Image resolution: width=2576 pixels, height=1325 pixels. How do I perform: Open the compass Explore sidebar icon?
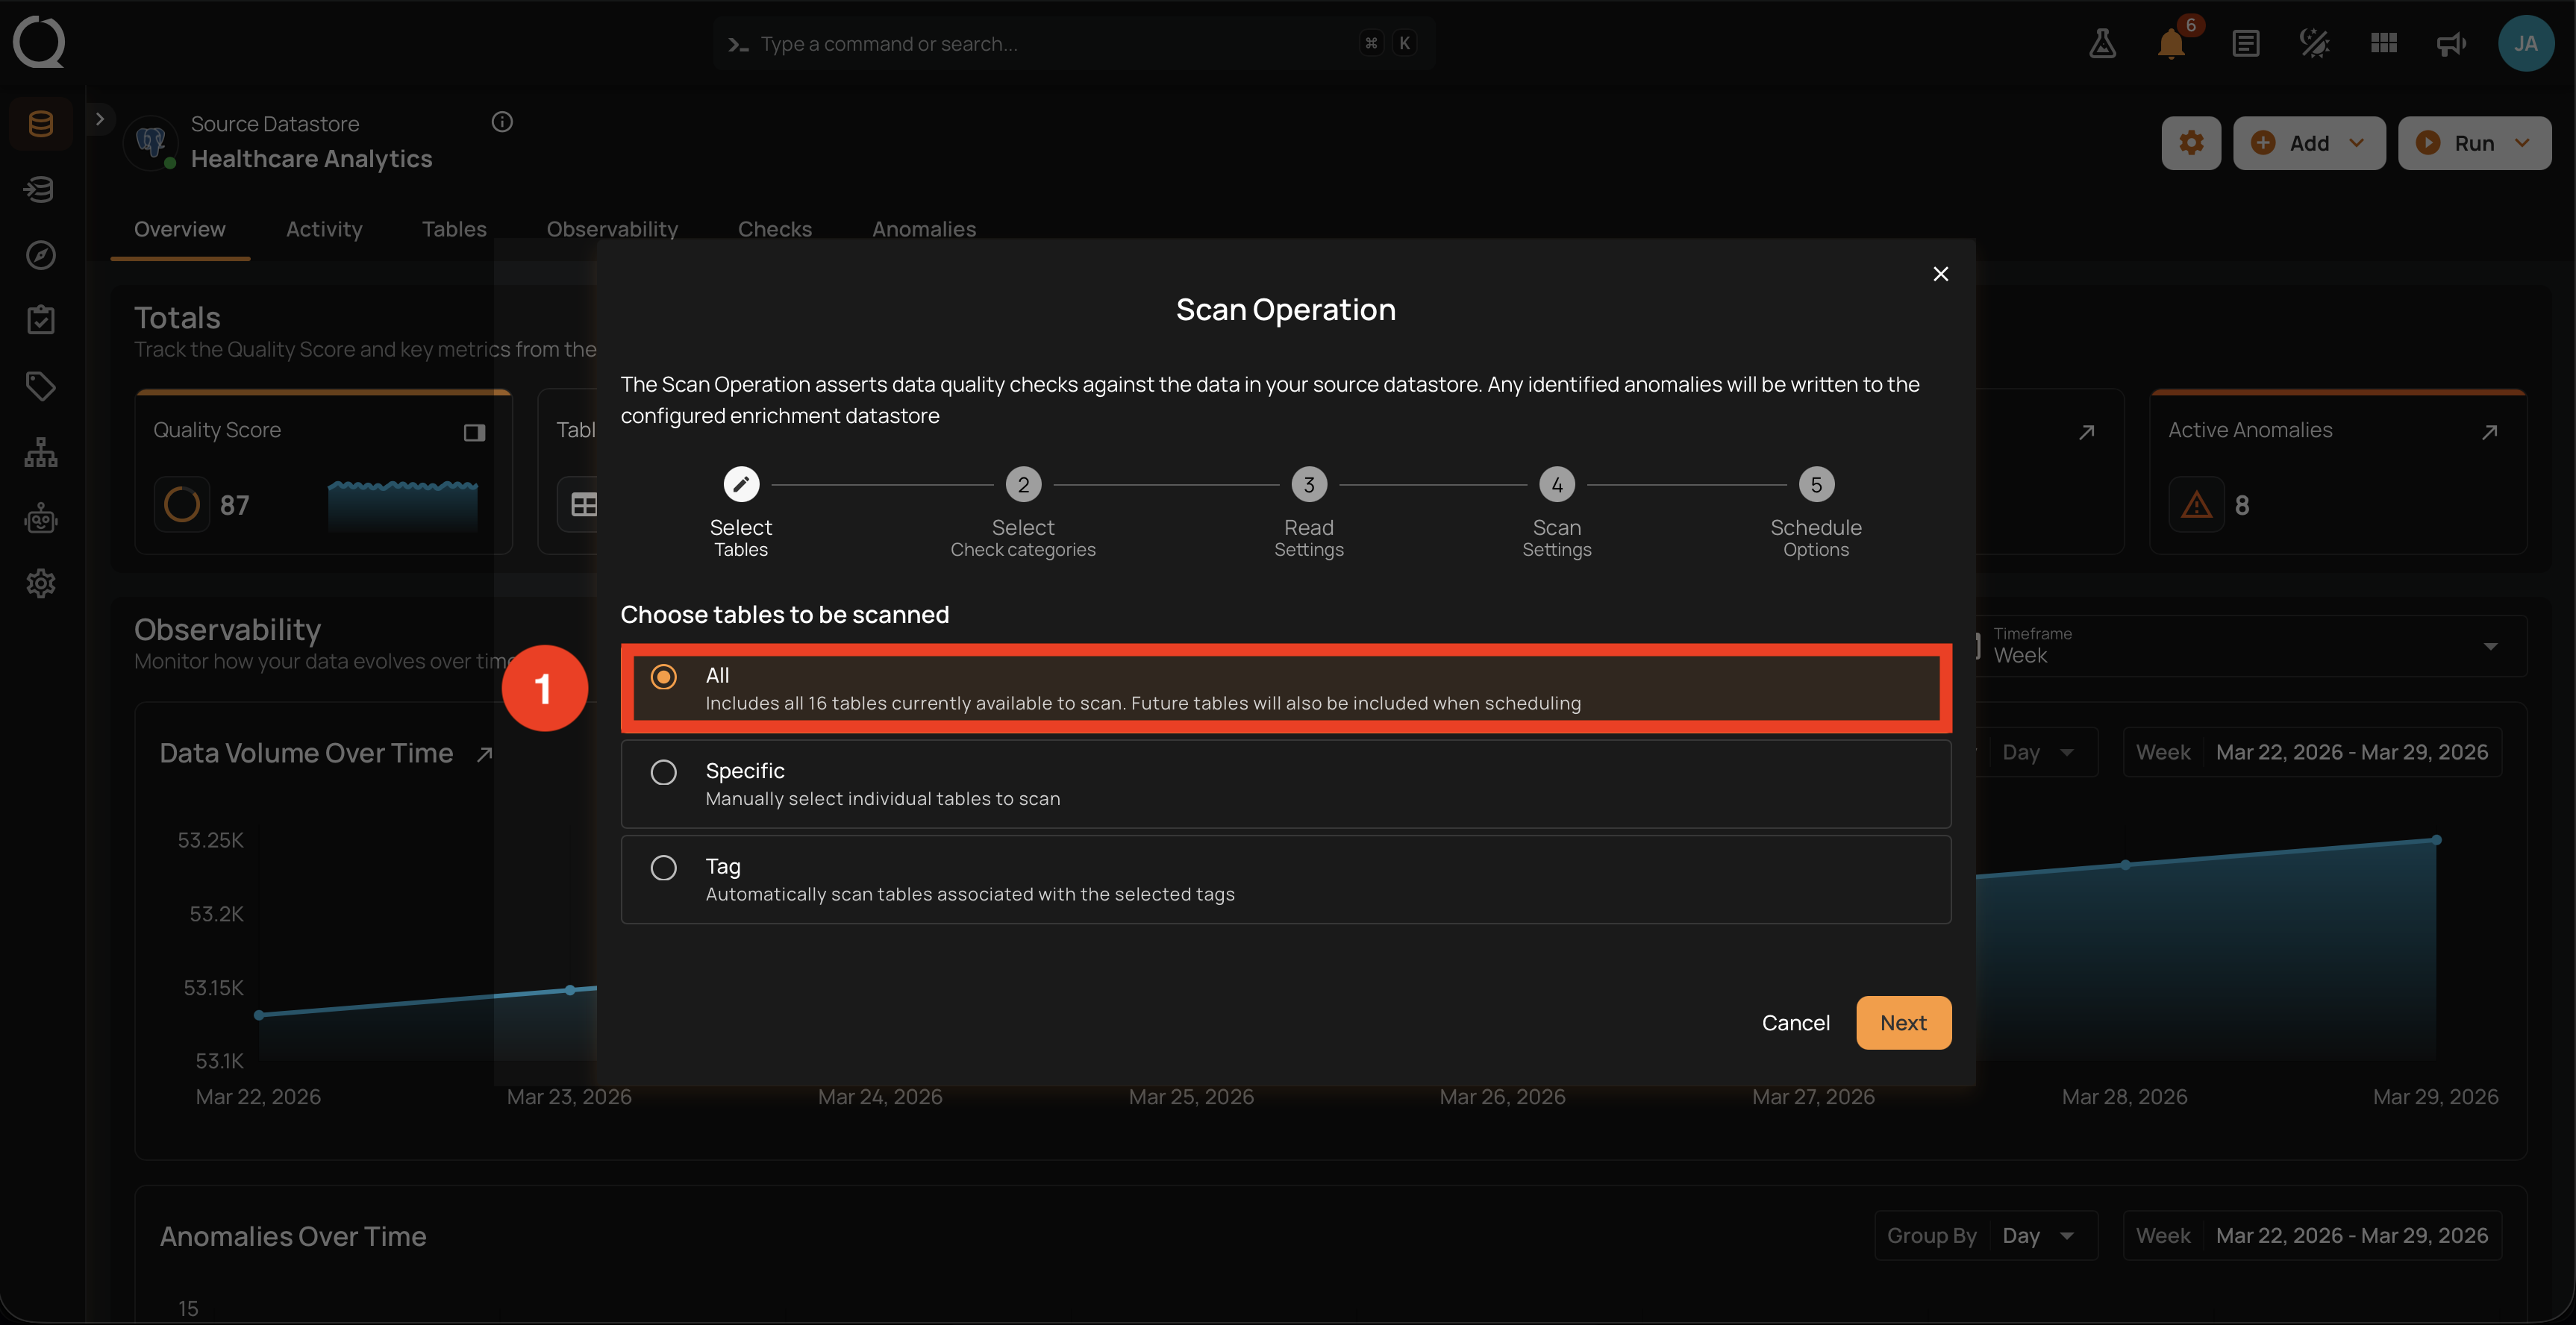41,255
